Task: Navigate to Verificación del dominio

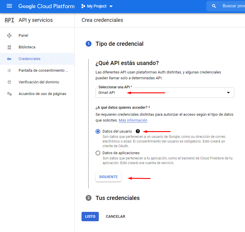Action: point(37,82)
